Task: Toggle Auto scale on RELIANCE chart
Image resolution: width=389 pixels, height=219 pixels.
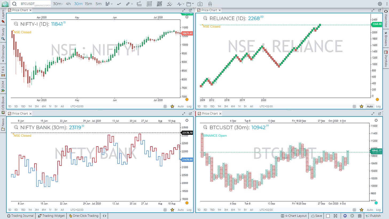Action: [x=370, y=106]
